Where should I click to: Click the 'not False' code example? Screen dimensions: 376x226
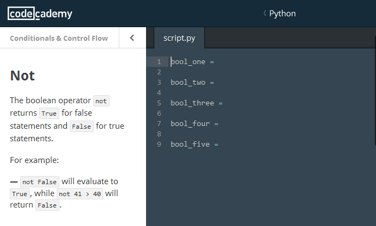pos(40,182)
